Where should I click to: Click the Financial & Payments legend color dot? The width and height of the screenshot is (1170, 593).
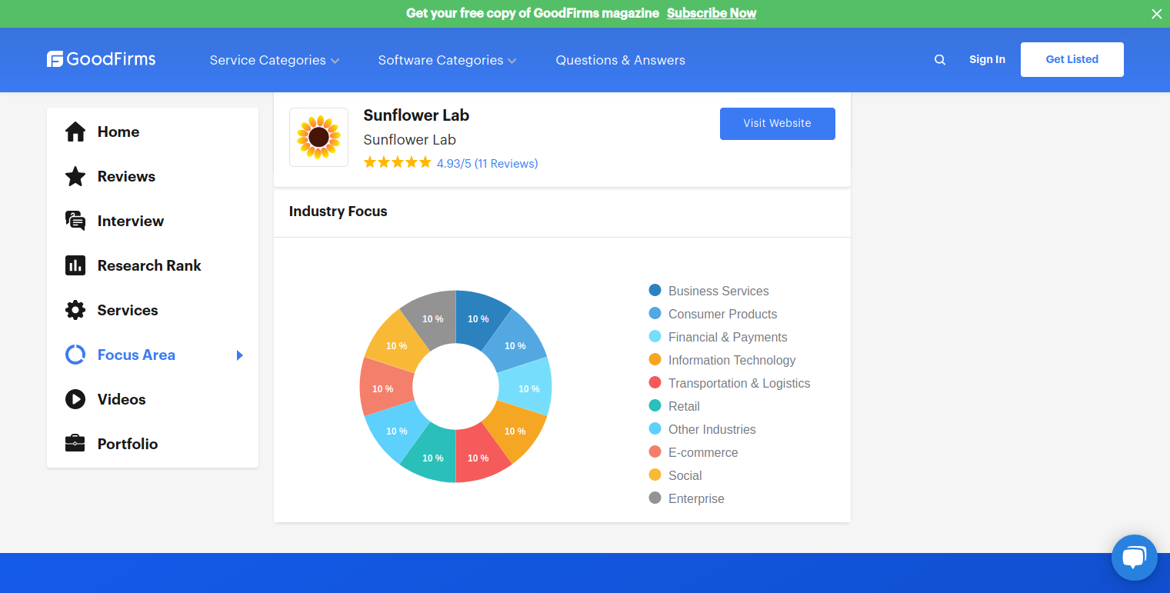655,336
